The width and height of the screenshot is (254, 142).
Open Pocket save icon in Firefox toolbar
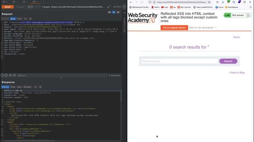pyautogui.click(x=217, y=2)
